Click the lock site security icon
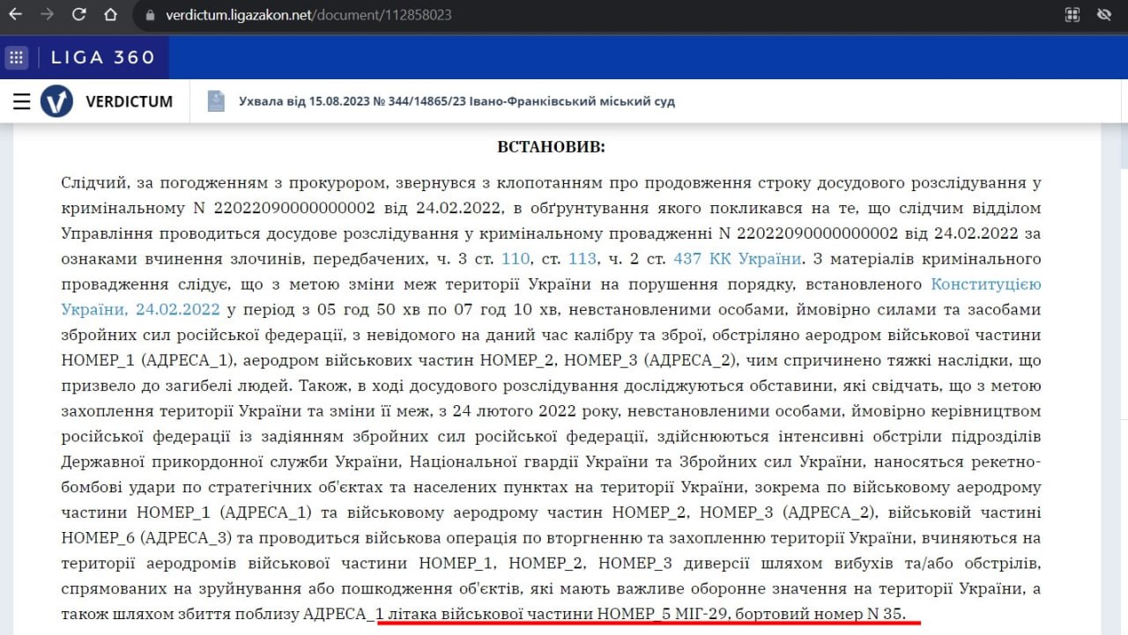1128x635 pixels. [149, 15]
